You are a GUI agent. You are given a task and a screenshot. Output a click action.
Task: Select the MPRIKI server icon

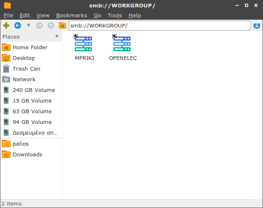pos(83,43)
